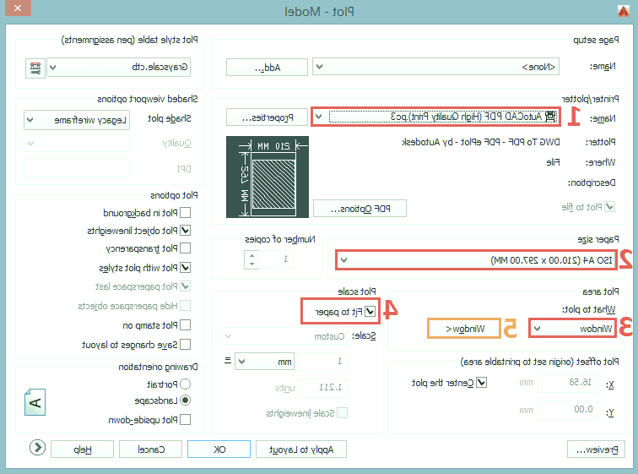The height and width of the screenshot is (474, 638).
Task: Click the scale mm value field
Action: coord(322,361)
